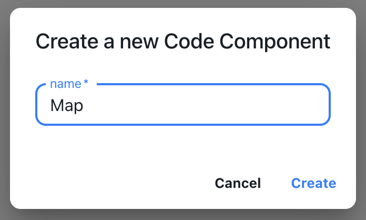This screenshot has width=366, height=220.
Task: Click the text "Map" in the field
Action: click(x=67, y=106)
